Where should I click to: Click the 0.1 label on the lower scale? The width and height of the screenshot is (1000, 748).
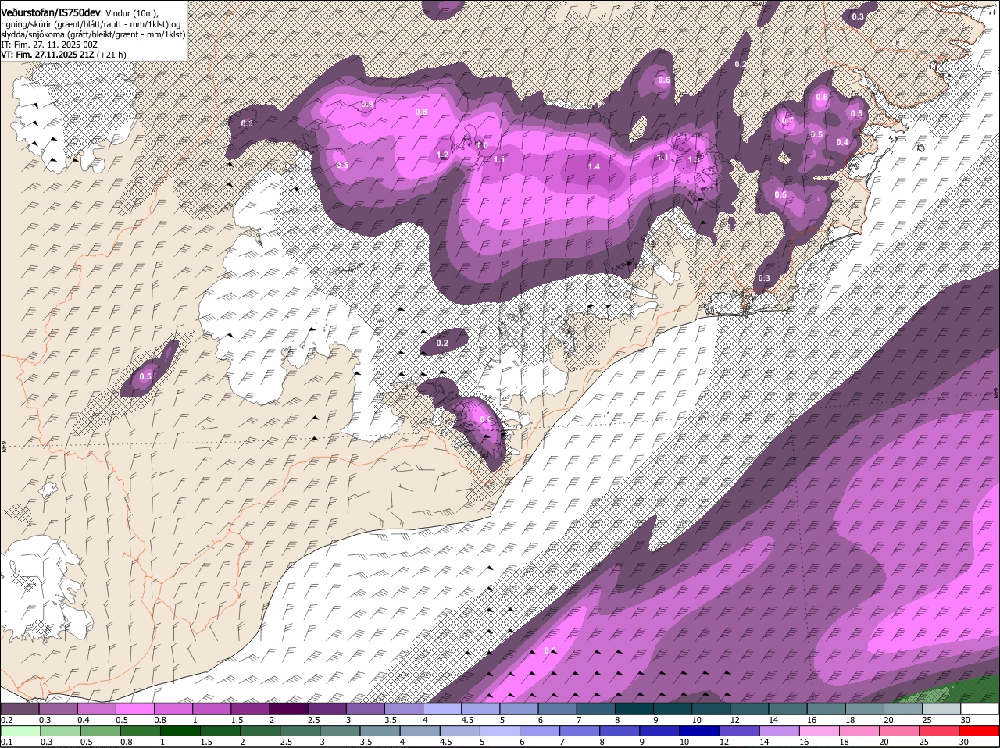pos(6,742)
